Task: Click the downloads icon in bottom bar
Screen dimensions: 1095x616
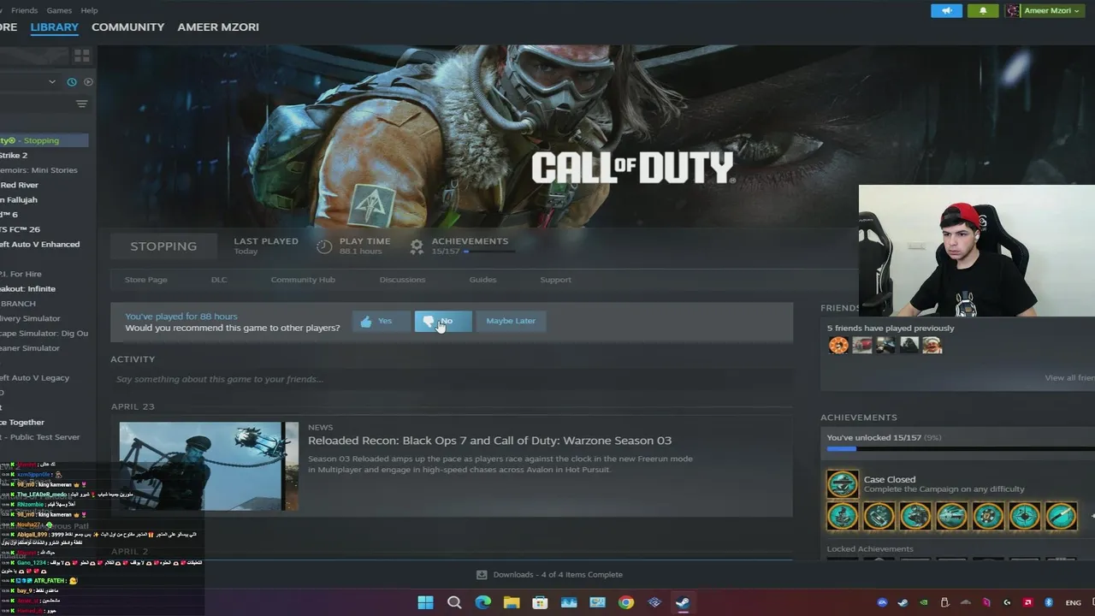Action: (x=482, y=575)
